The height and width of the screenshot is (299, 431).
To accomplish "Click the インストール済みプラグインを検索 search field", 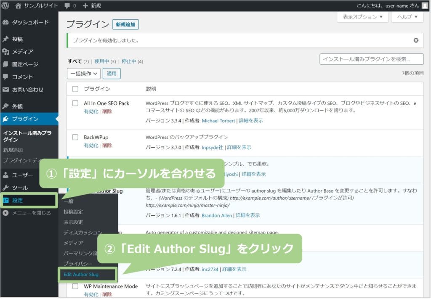I will (x=371, y=59).
